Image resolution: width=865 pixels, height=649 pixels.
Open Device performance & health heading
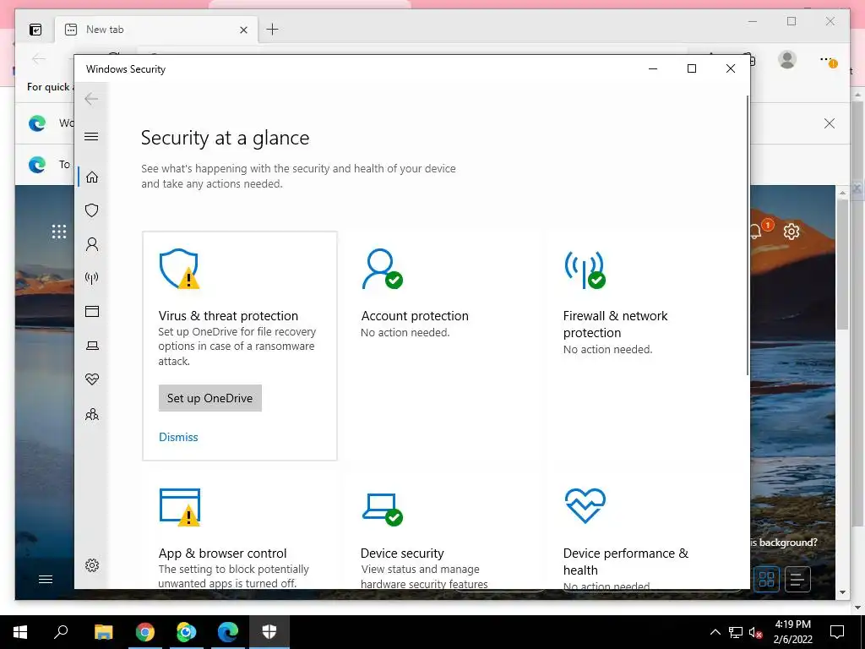(x=626, y=561)
